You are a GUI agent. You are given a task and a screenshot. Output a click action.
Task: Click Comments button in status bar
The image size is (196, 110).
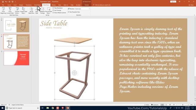tap(155, 105)
